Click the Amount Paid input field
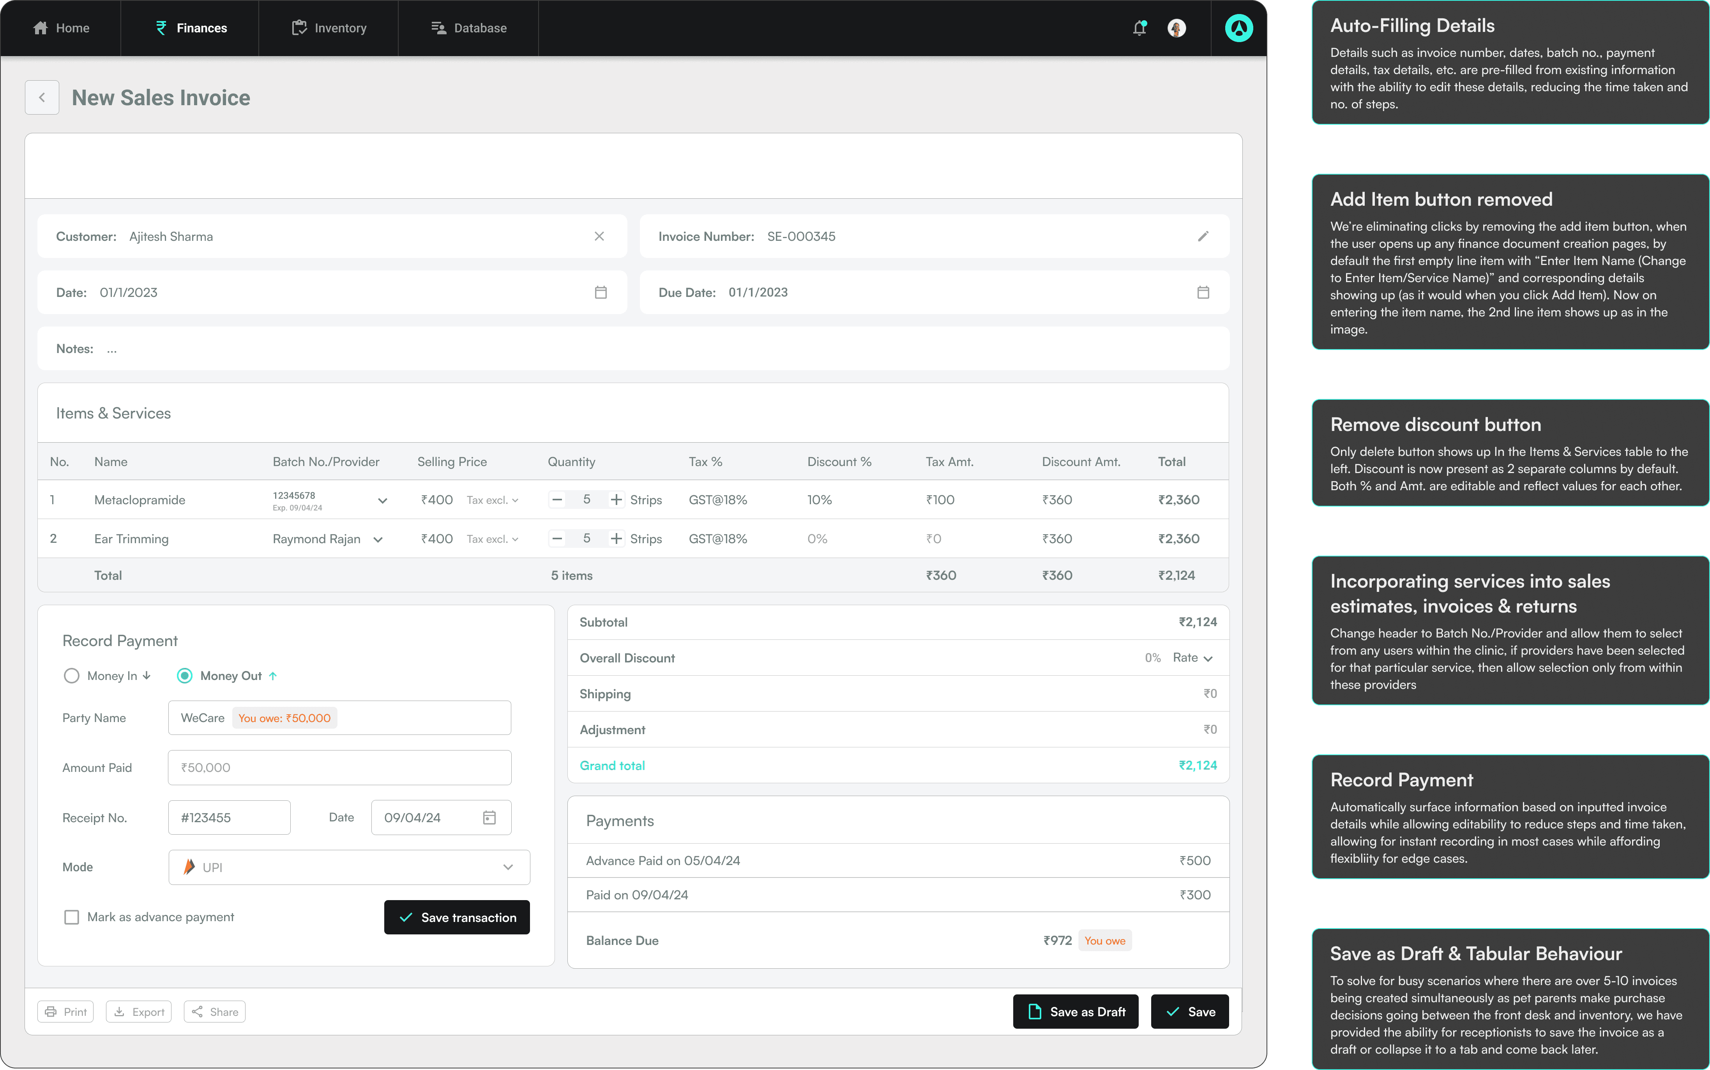1710x1070 pixels. point(339,768)
